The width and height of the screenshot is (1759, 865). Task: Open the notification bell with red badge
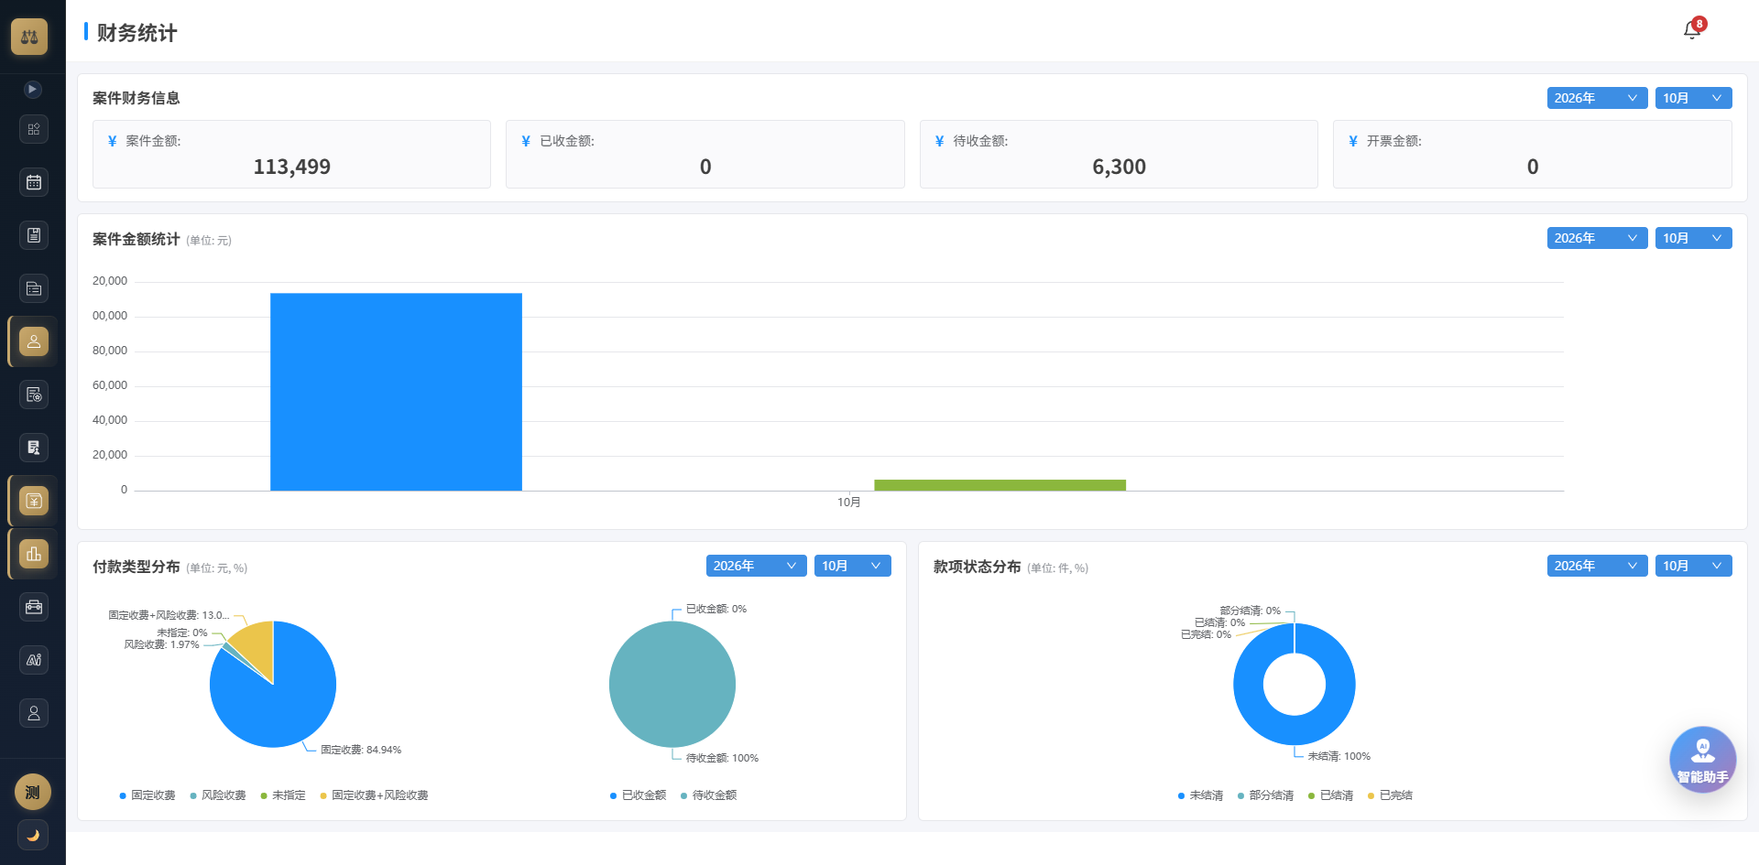click(1693, 29)
